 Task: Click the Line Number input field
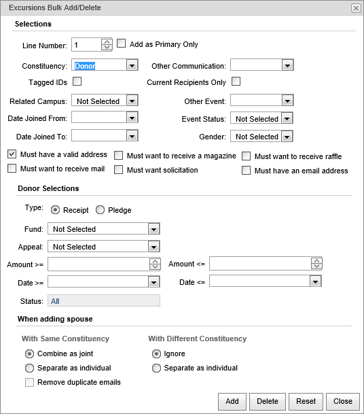[x=86, y=45]
